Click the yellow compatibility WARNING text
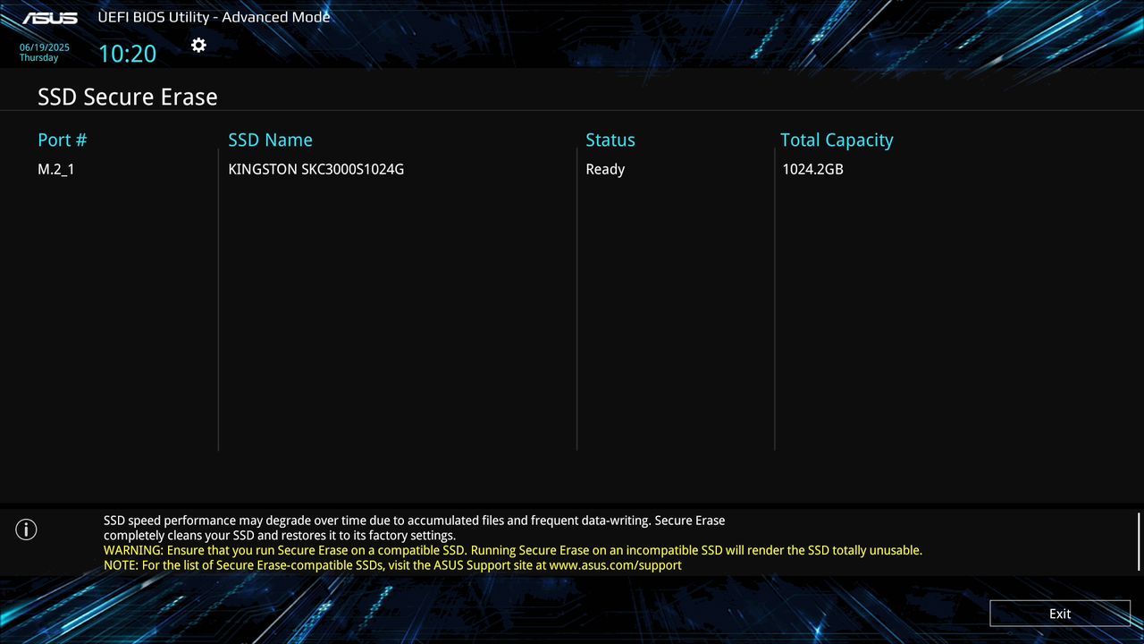This screenshot has height=644, width=1144. [514, 550]
